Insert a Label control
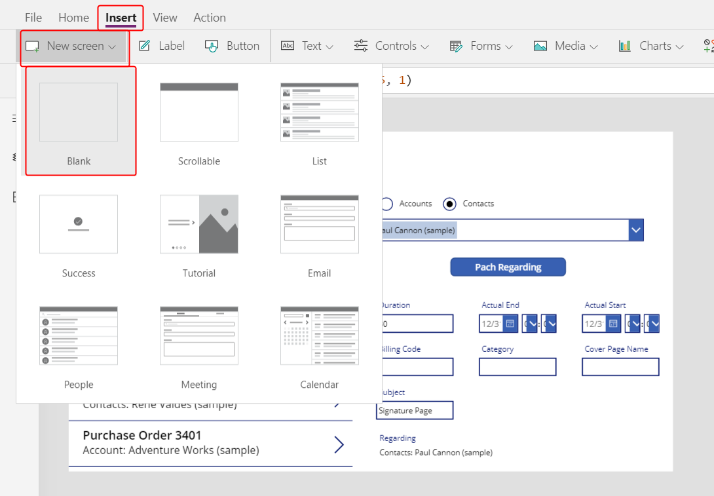Viewport: 714px width, 496px height. click(x=162, y=46)
